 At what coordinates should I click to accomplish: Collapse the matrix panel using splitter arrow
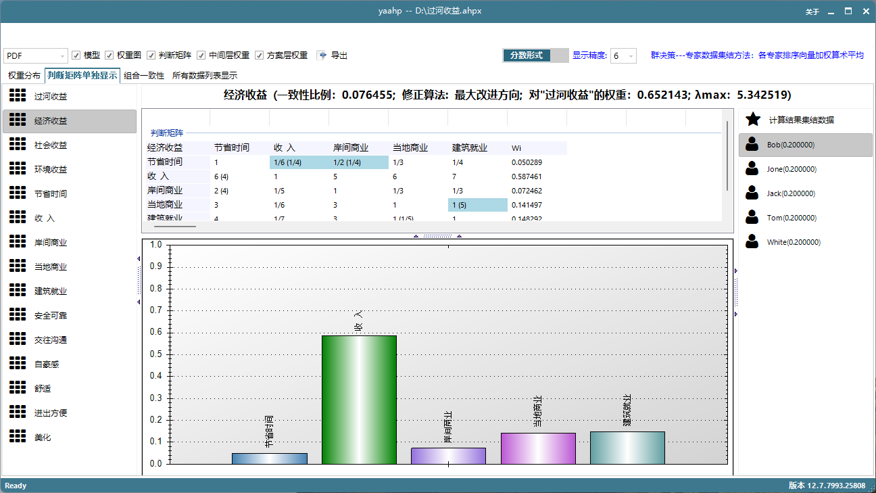tap(417, 235)
